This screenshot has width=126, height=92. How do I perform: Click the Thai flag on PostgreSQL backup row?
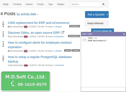[26, 65]
